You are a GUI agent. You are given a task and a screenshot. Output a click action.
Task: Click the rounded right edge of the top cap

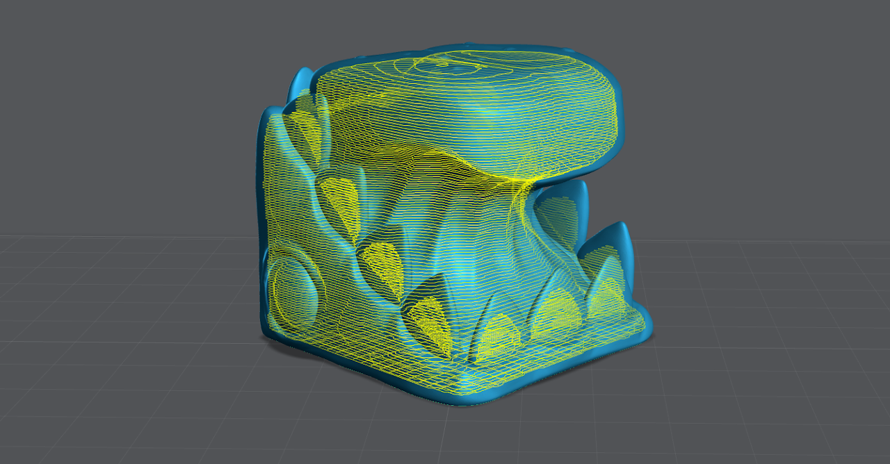click(617, 118)
